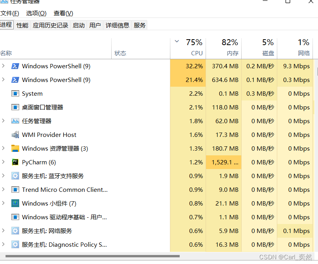The image size is (318, 264).
Task: Expand 服务主机: 网络服务 group
Action: coord(3,231)
